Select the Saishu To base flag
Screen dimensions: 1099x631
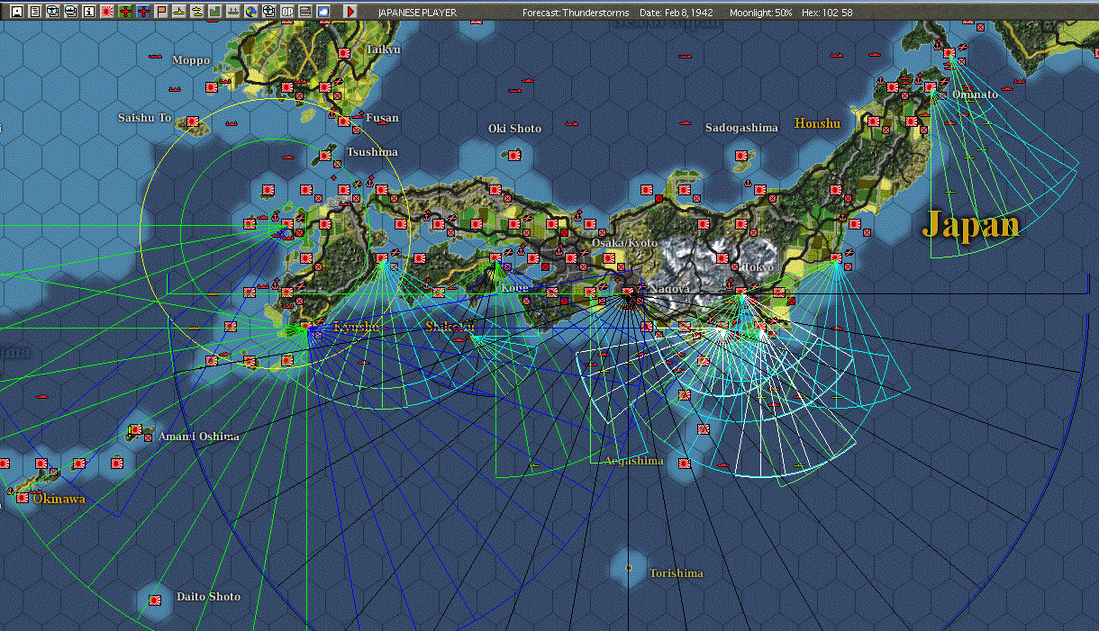point(192,122)
